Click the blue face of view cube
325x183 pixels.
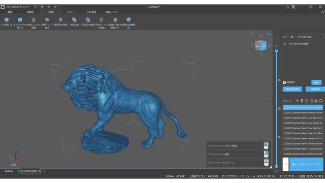(x=264, y=46)
